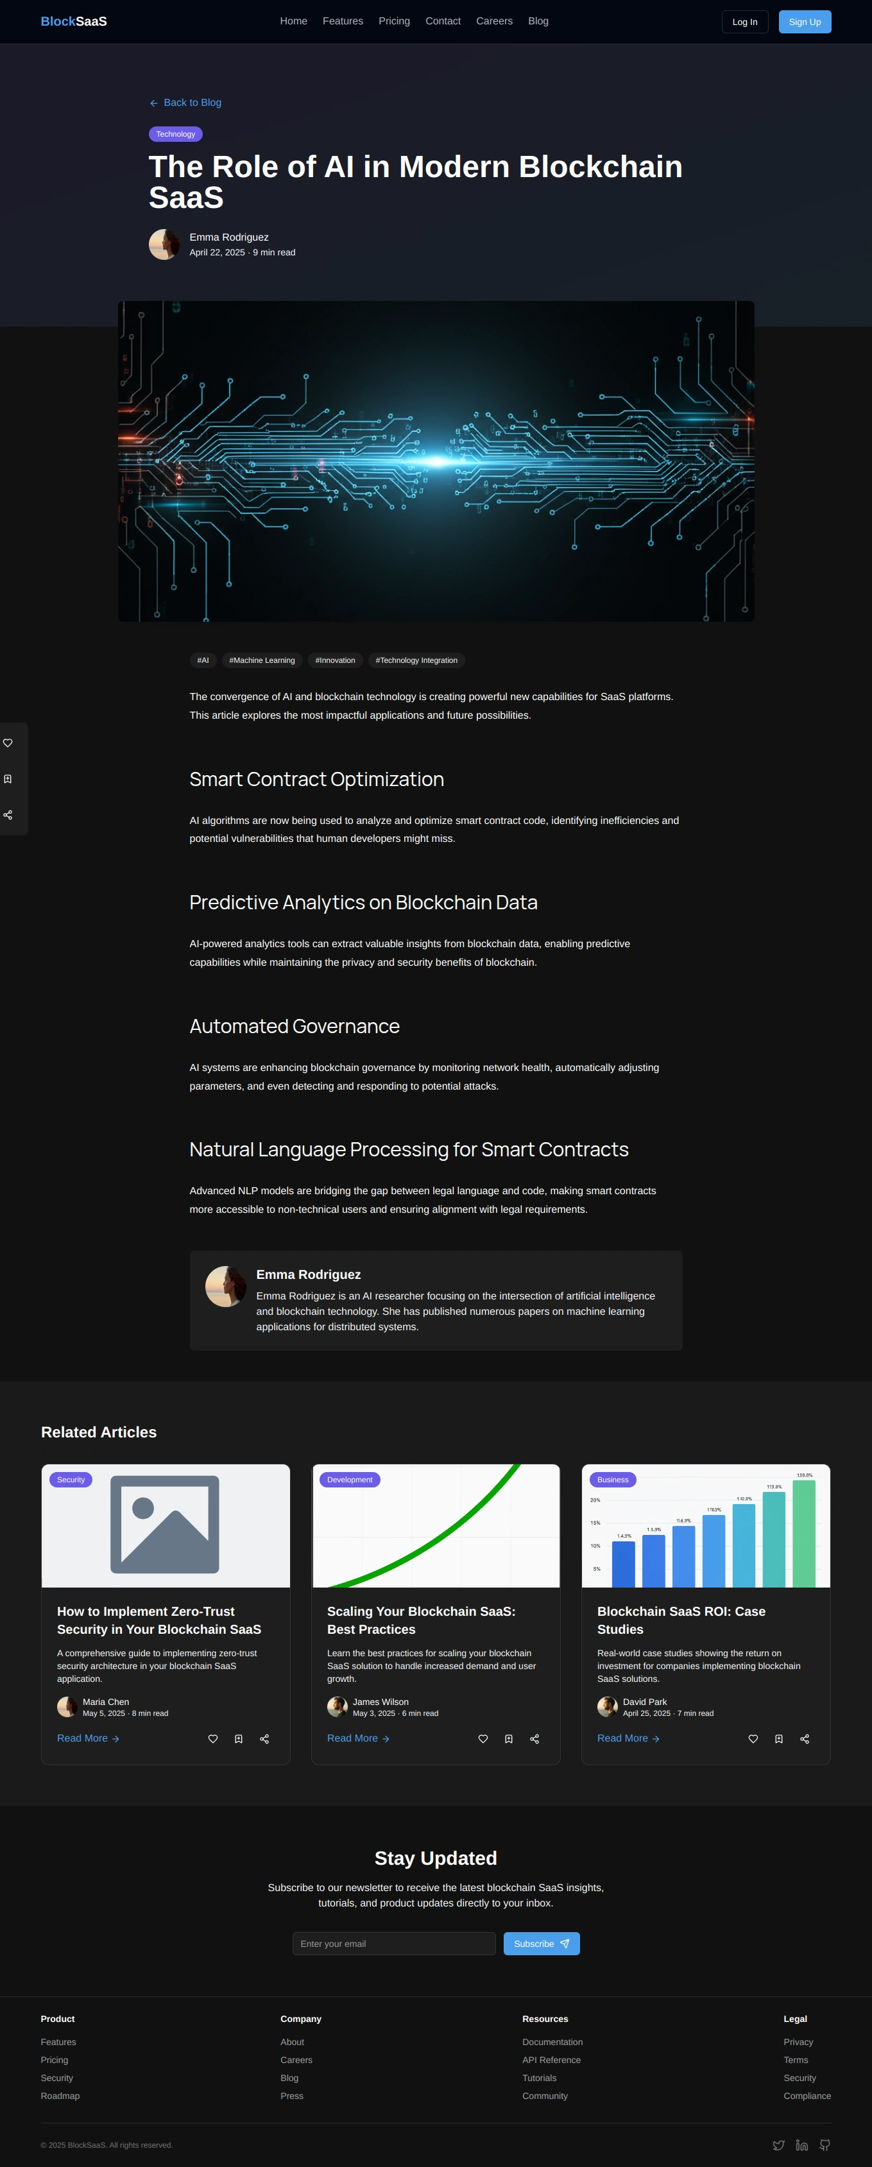Bookmark the article from floating sidebar

pos(8,779)
